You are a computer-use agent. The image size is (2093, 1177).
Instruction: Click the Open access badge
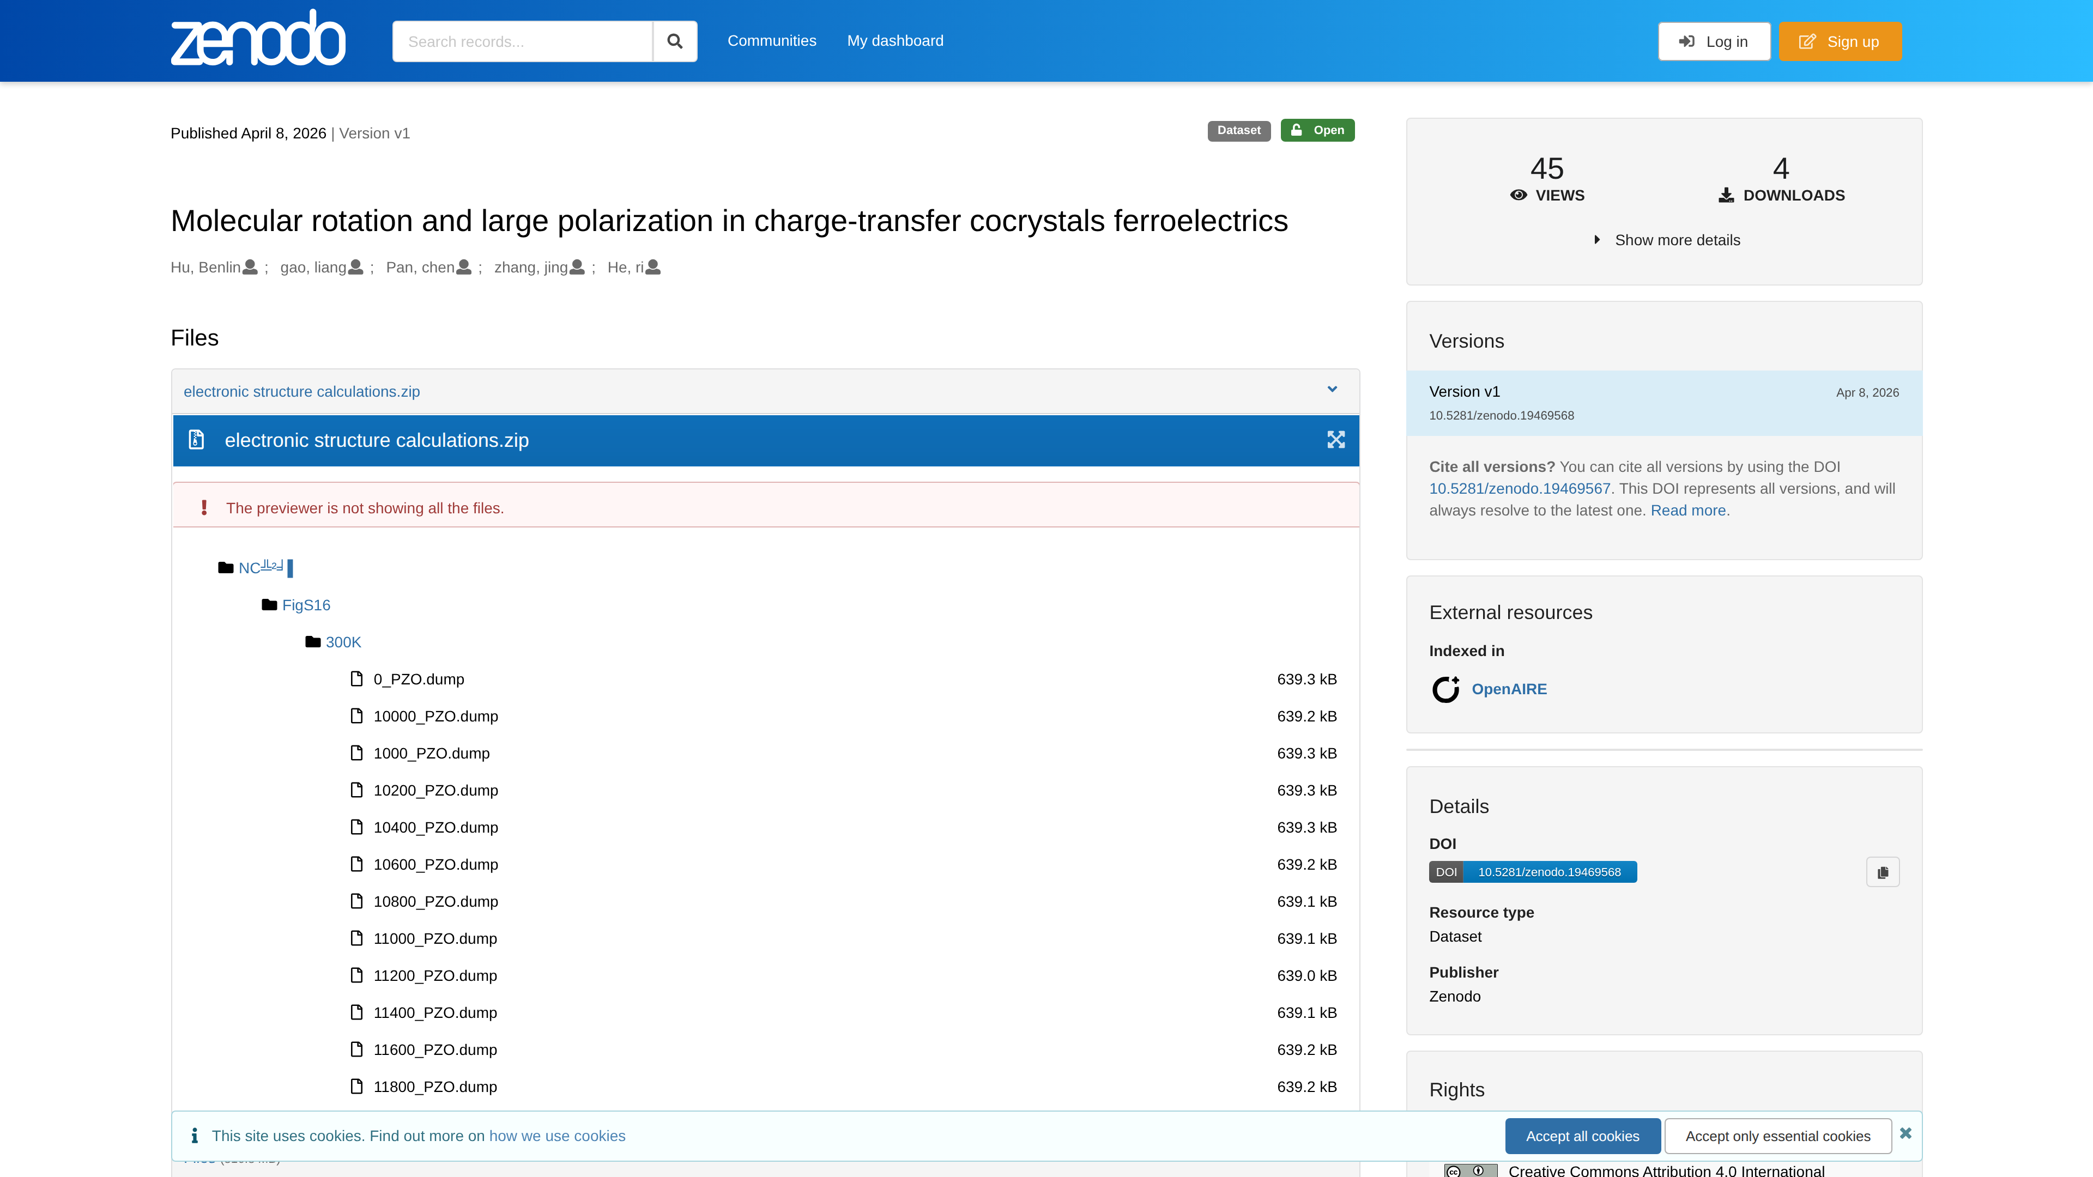point(1317,130)
